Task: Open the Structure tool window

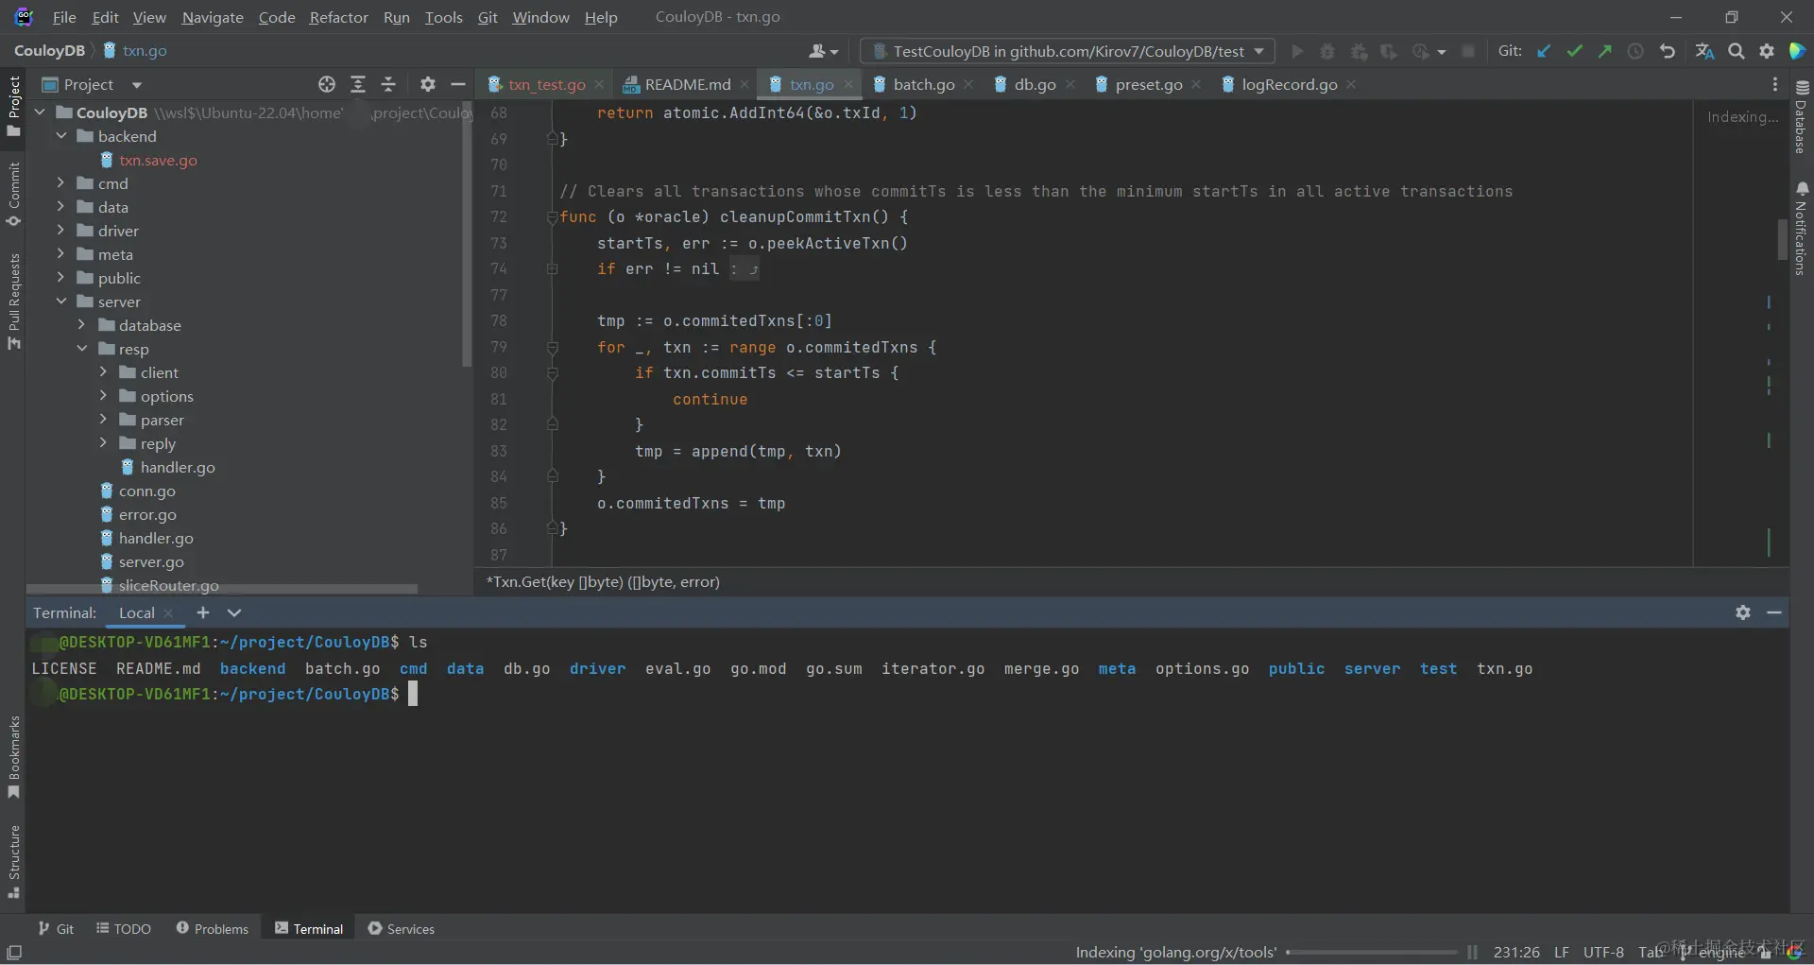Action: [13, 861]
